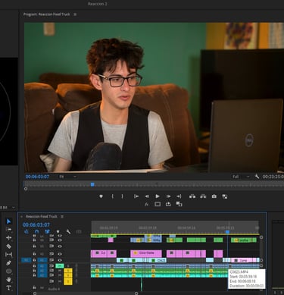284x295 pixels.
Task: Hide track V1 with its eye icon
Action: [x=60, y=260]
